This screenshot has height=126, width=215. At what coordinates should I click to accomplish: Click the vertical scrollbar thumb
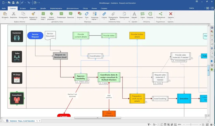click(x=209, y=70)
